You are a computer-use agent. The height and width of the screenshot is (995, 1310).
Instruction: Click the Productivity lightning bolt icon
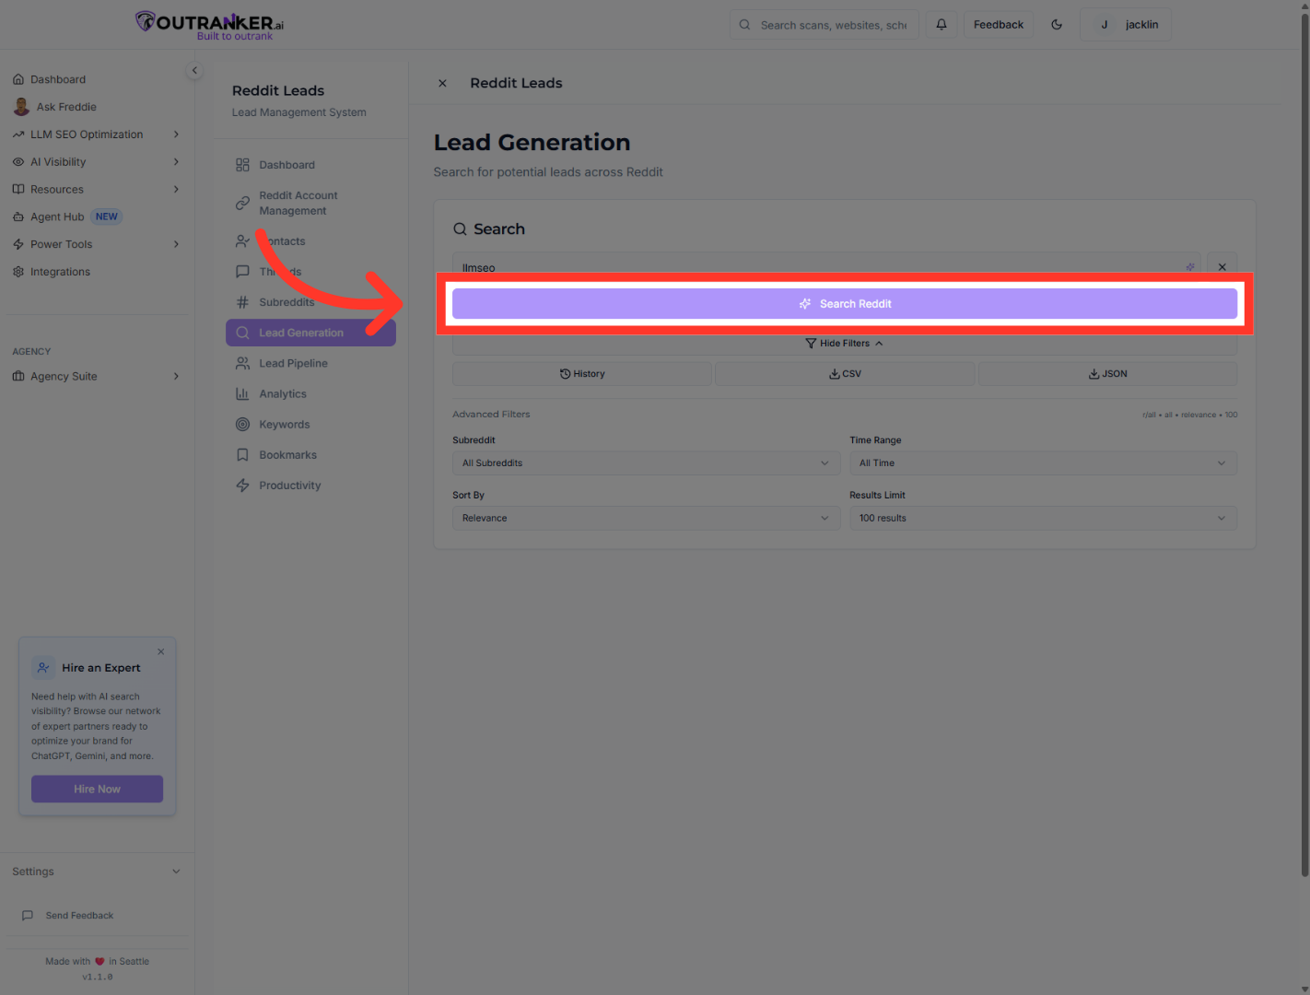tap(242, 485)
